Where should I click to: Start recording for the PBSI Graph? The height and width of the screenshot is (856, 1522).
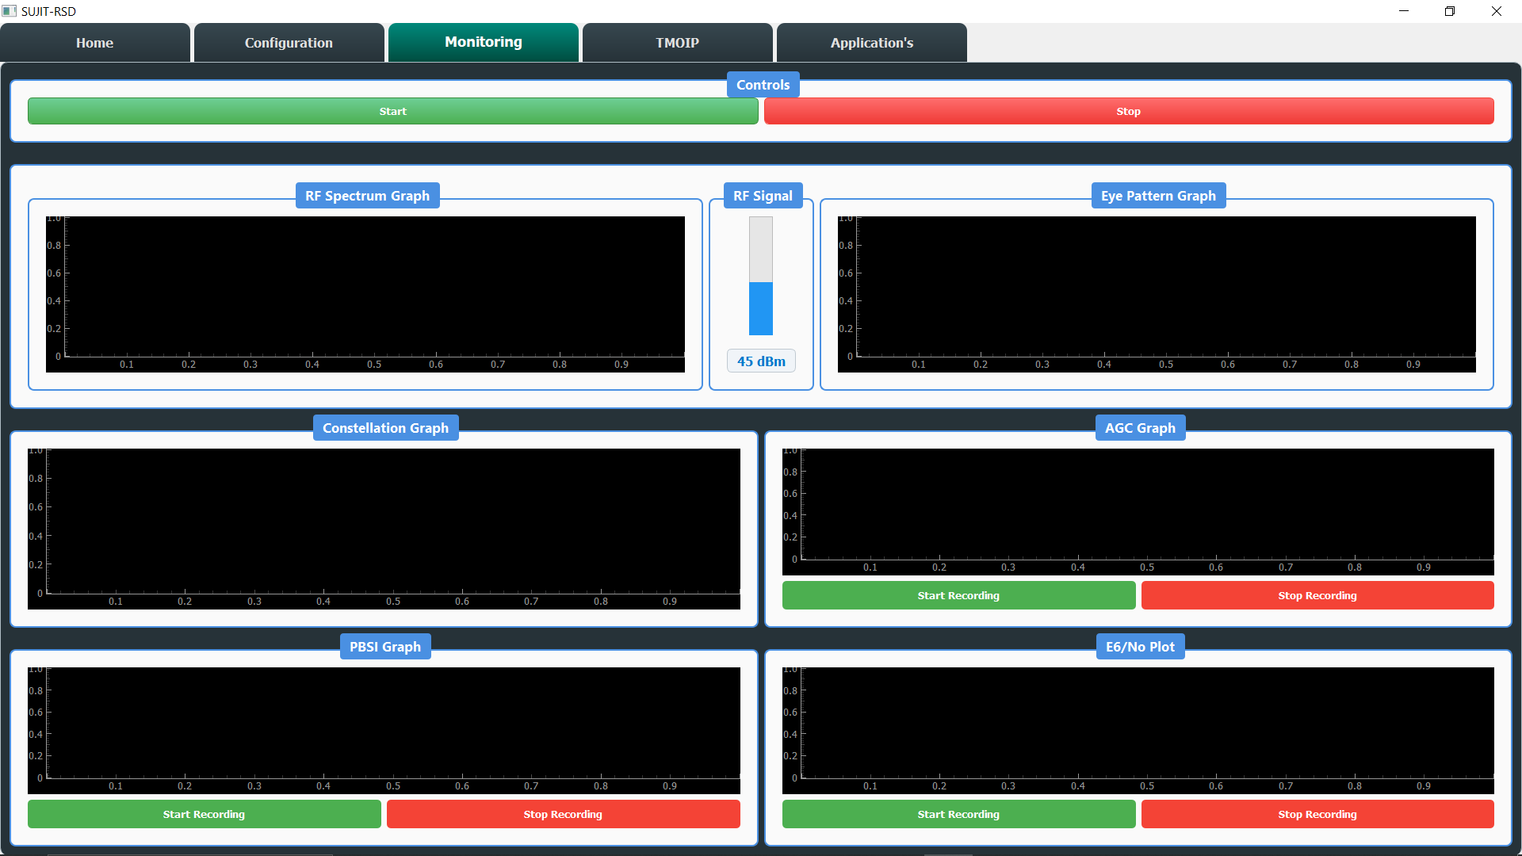[x=204, y=814]
